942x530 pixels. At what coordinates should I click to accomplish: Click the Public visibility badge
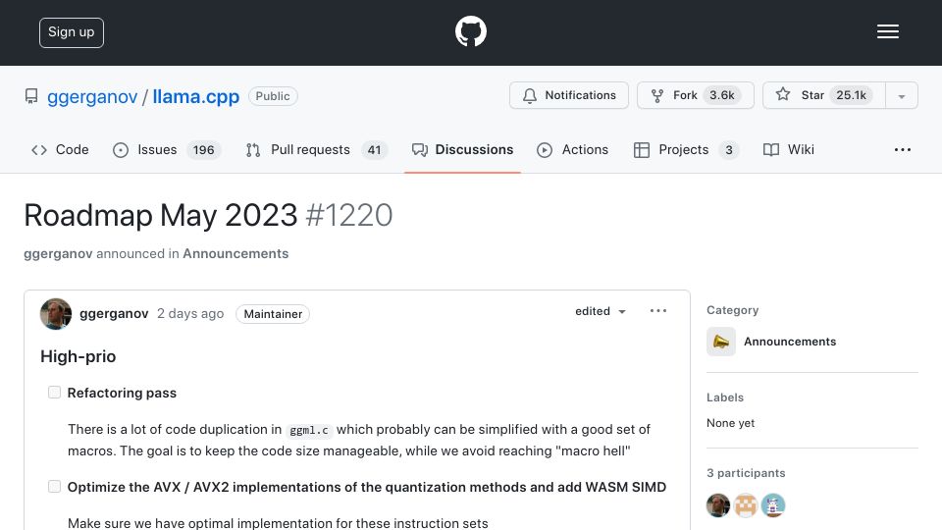[x=273, y=96]
